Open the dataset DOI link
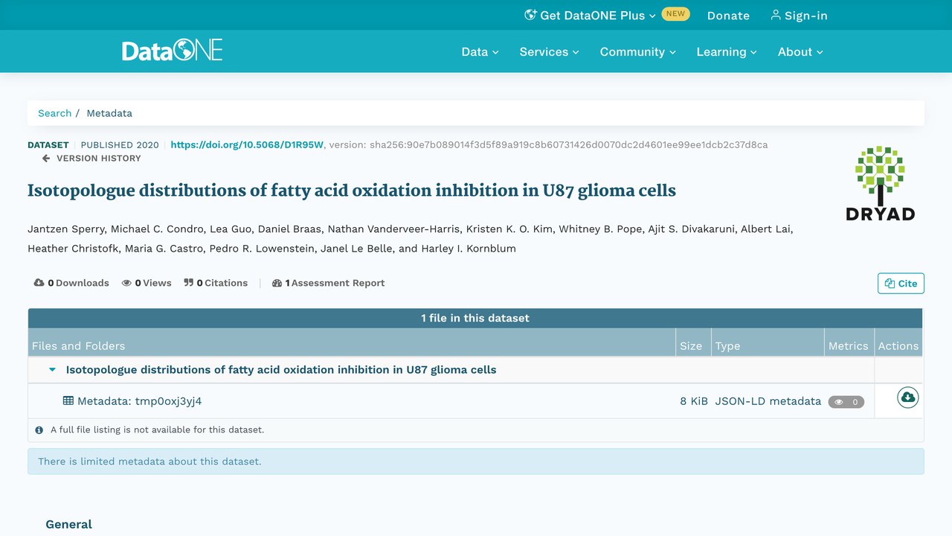Image resolution: width=952 pixels, height=536 pixels. point(247,144)
